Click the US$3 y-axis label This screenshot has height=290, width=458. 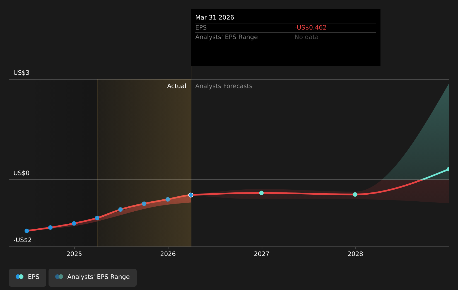pyautogui.click(x=21, y=73)
